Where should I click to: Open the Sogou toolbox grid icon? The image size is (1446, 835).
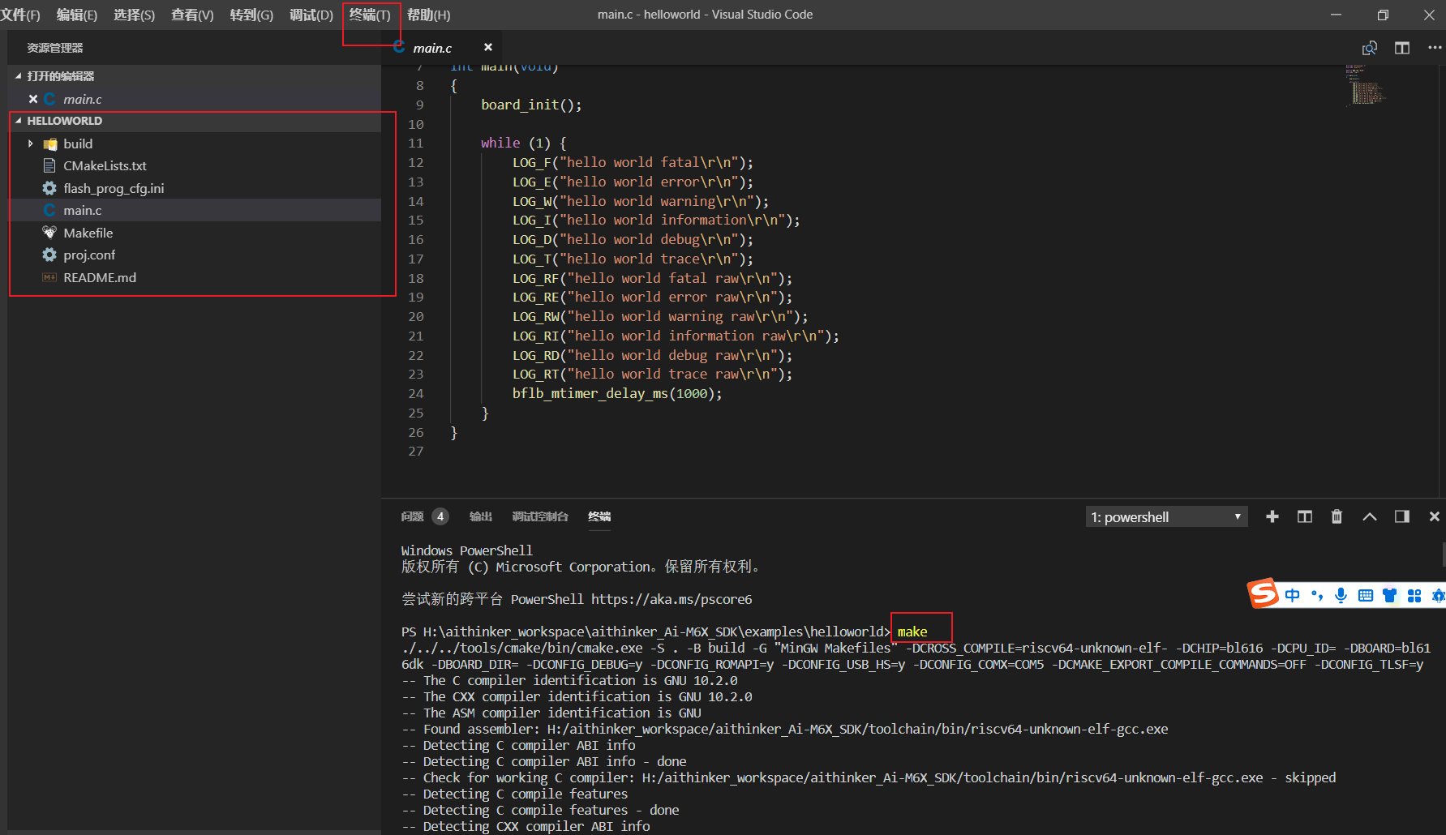1414,596
